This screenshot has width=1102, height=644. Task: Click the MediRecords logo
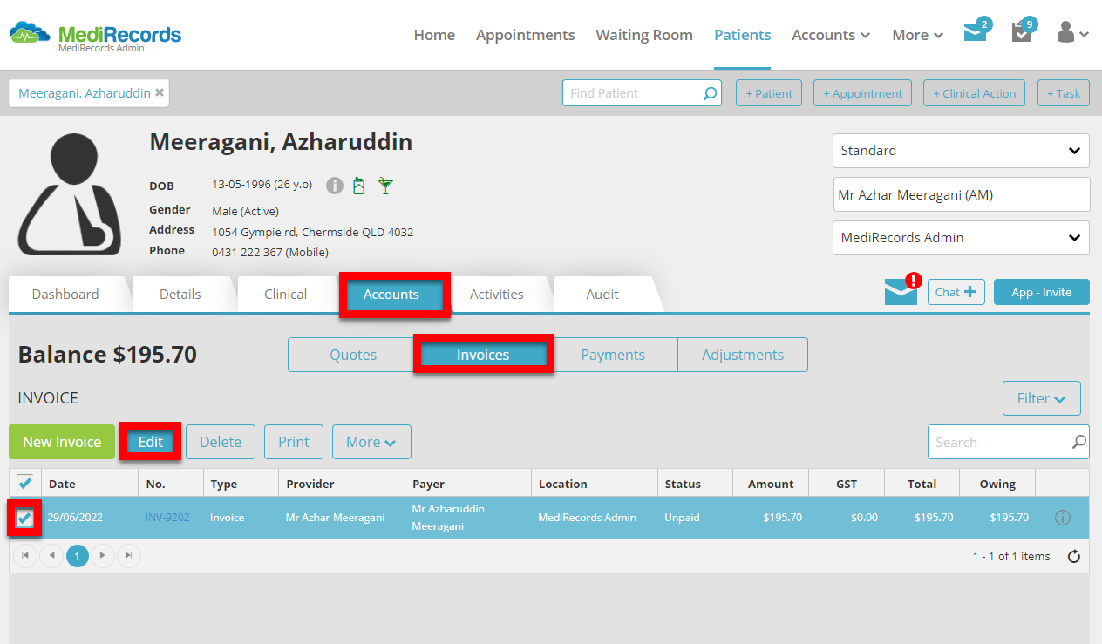(95, 35)
